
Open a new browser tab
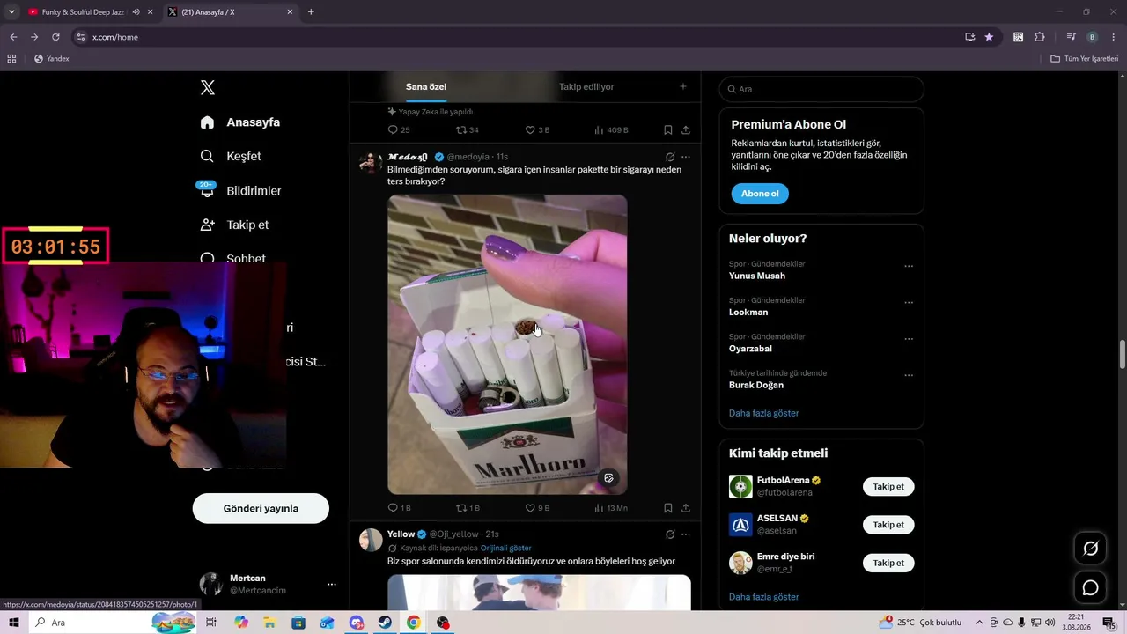(311, 12)
